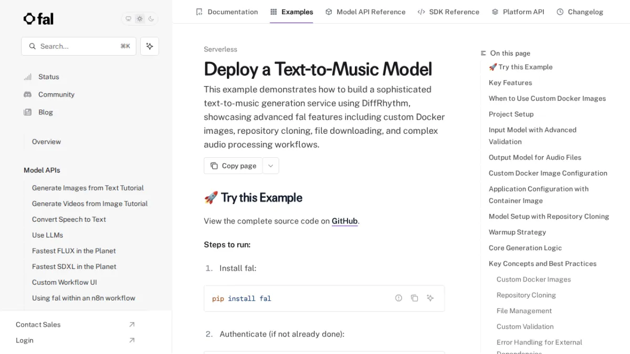Open Using fal within an n8n workflow
This screenshot has width=630, height=354.
click(x=83, y=298)
